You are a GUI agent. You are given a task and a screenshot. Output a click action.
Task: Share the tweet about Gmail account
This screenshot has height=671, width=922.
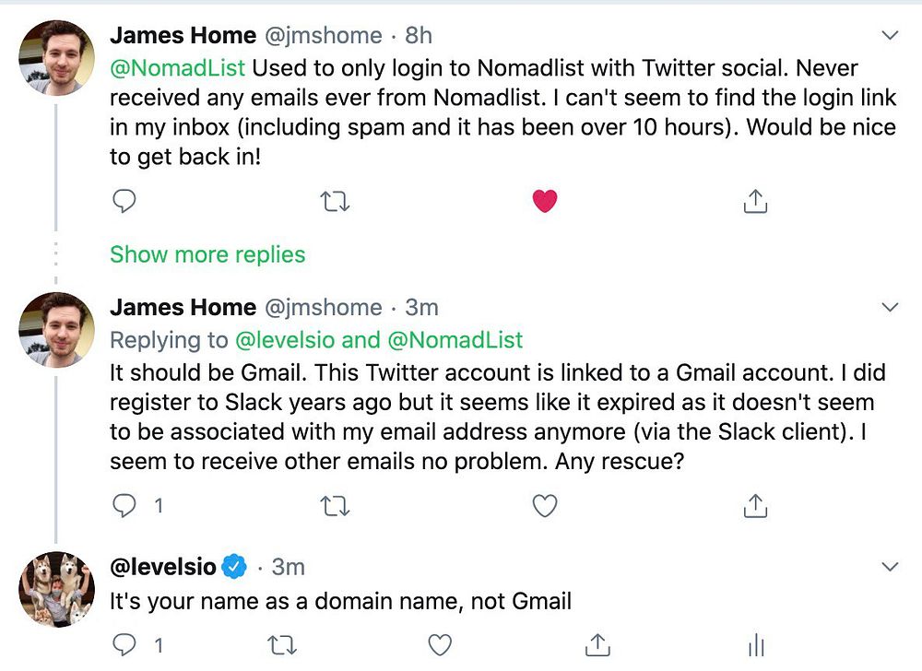[755, 505]
